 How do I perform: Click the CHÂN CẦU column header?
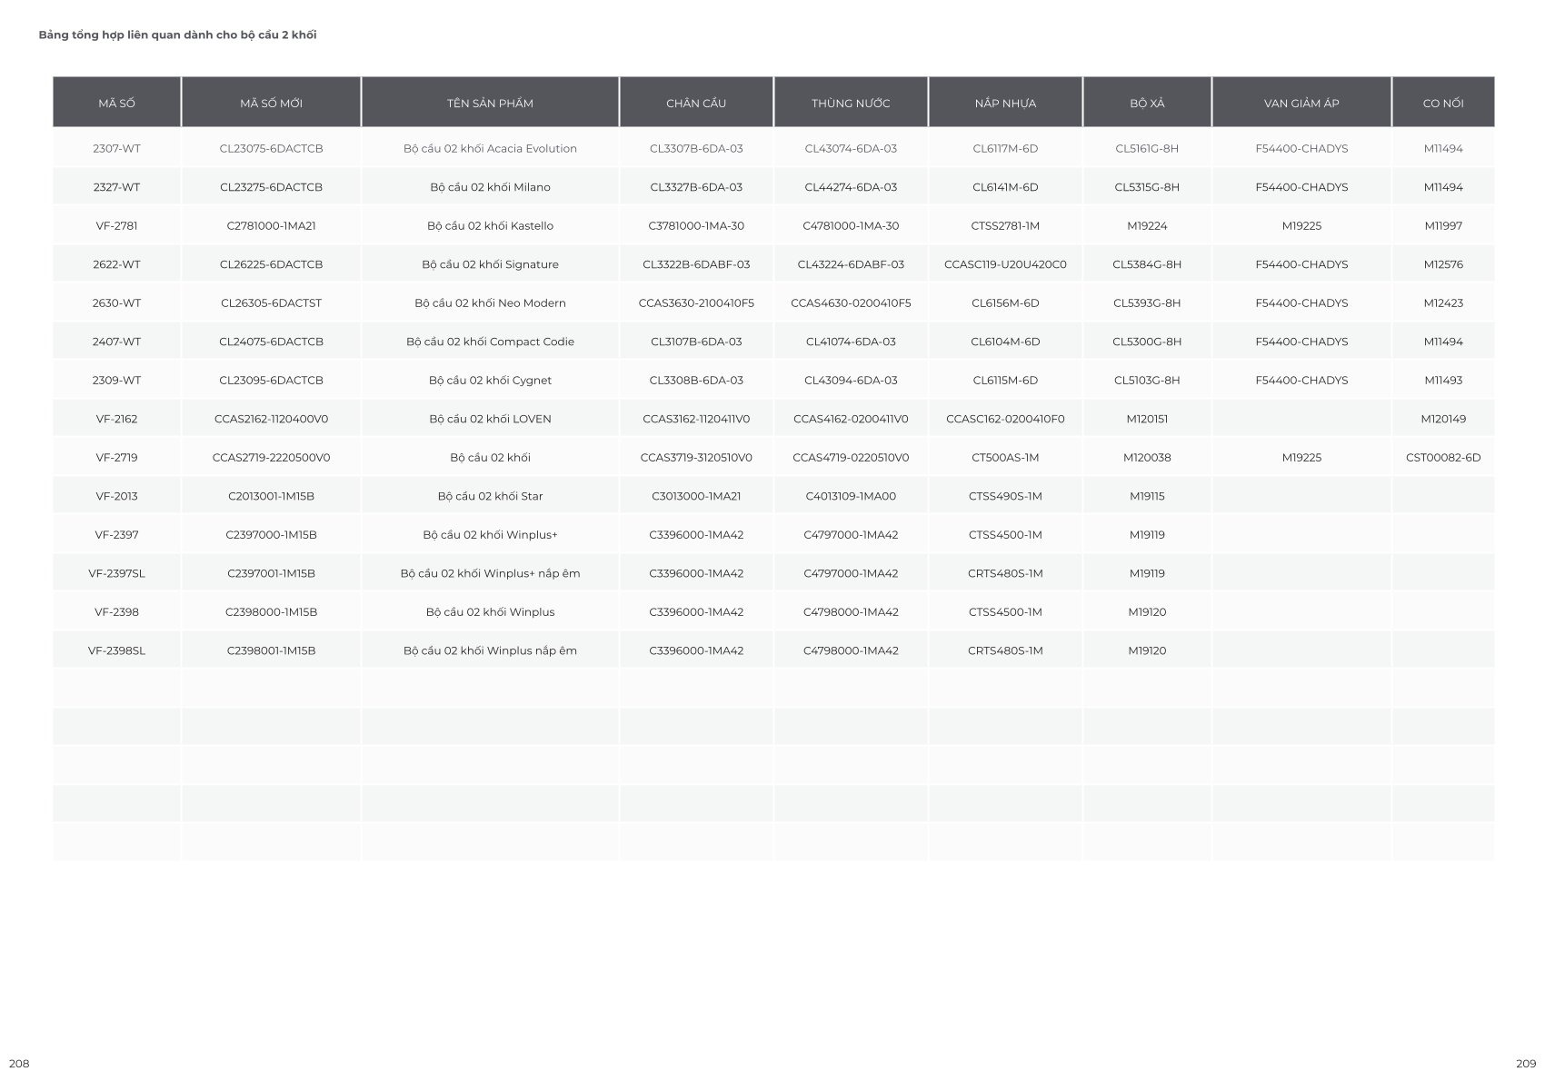(x=696, y=103)
